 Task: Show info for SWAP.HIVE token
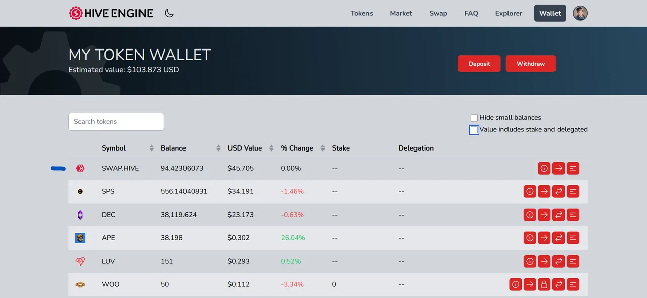[x=544, y=168]
